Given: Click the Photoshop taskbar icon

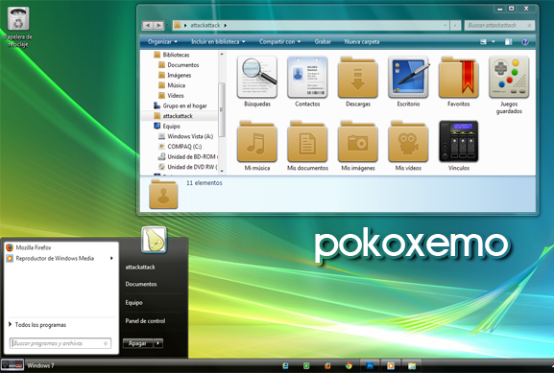Looking at the screenshot, I should click(x=370, y=366).
